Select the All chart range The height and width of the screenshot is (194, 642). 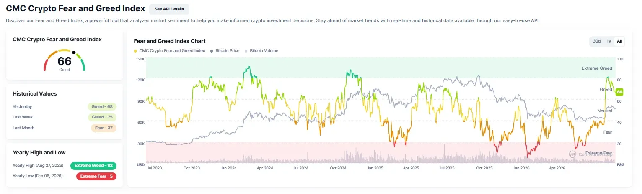click(619, 41)
